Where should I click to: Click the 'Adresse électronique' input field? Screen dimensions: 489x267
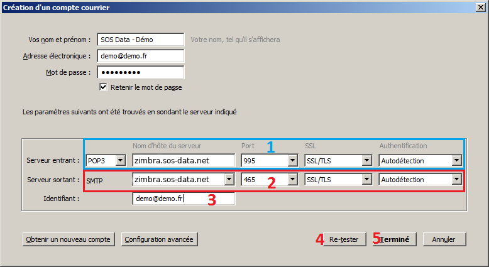tap(141, 56)
